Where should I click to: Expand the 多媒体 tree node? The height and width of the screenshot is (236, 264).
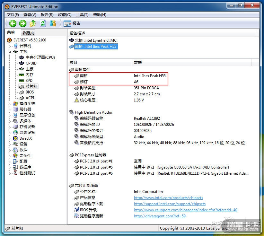(10, 121)
